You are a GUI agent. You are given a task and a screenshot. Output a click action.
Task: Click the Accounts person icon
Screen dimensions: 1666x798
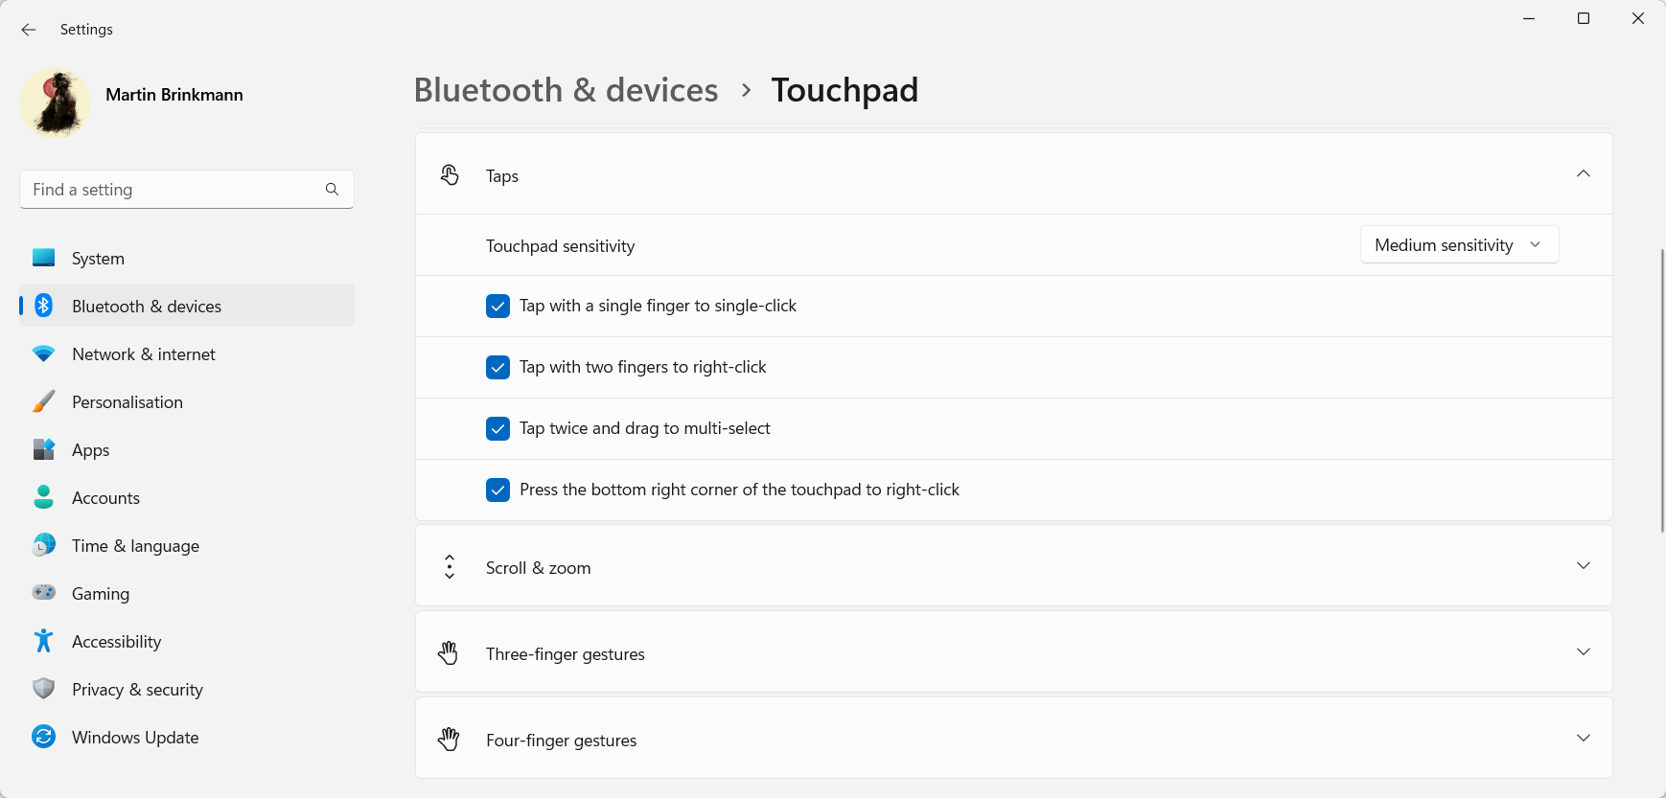point(43,496)
